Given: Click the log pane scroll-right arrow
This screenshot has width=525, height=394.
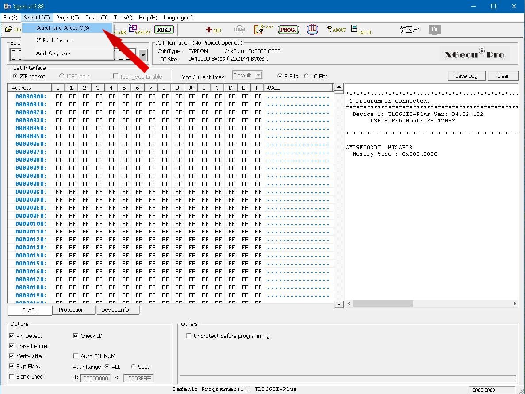Looking at the screenshot, I should [514, 304].
